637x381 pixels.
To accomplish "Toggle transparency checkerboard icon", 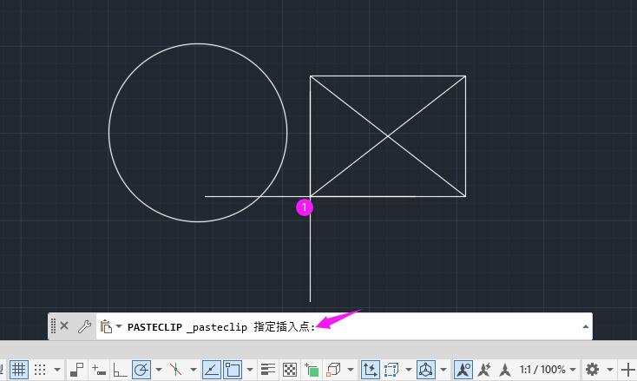I will pyautogui.click(x=290, y=369).
